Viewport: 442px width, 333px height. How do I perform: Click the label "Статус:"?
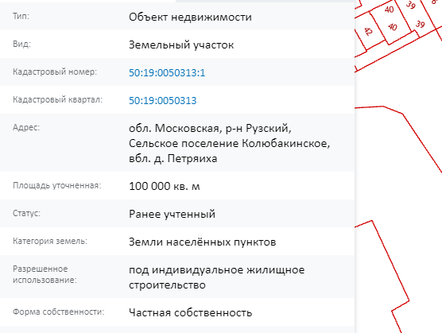point(26,213)
